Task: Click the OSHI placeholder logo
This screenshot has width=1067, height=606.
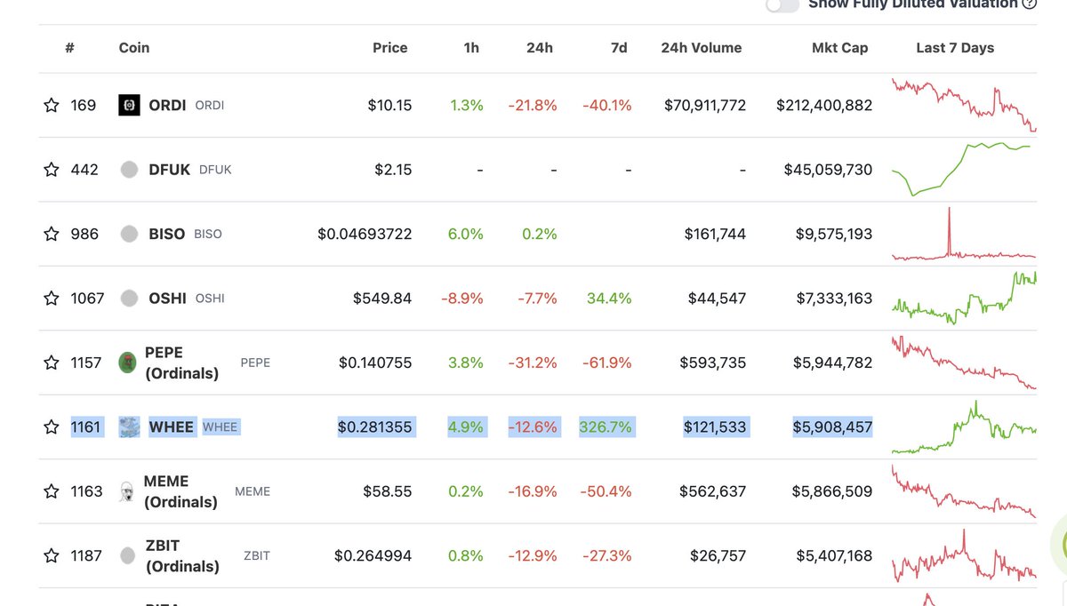Action: point(129,298)
